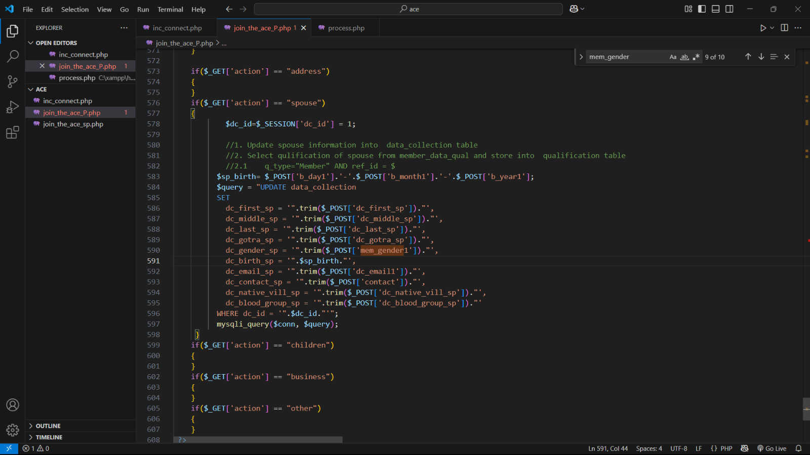This screenshot has height=455, width=810.
Task: Go to next find match
Action: click(761, 57)
